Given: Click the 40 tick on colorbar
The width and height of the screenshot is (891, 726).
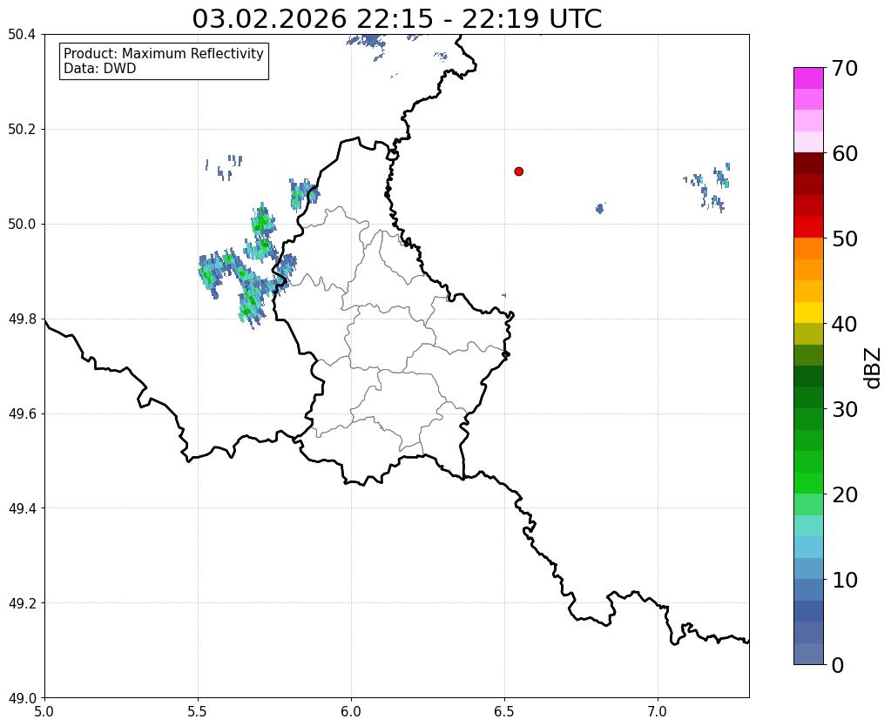Looking at the screenshot, I should point(845,324).
